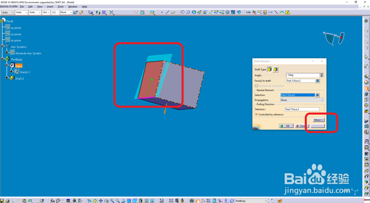Click the OK button in Draft Definition
Viewport: 370px width, 203px height.
286,126
